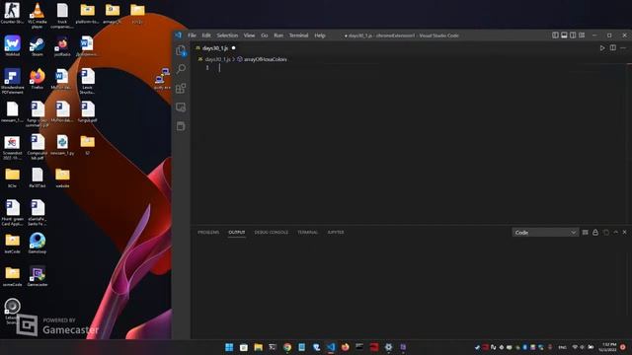Select the Counter-Strike desktop shortcut
This screenshot has height=355, width=632.
click(12, 13)
